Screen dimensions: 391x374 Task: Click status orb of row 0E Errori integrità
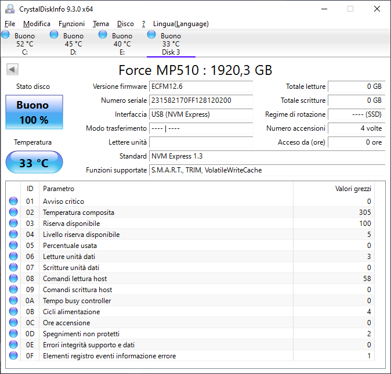pos(13,345)
